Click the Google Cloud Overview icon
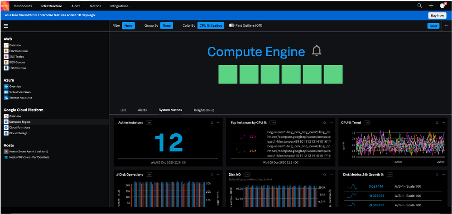452x214 pixels. [6, 116]
